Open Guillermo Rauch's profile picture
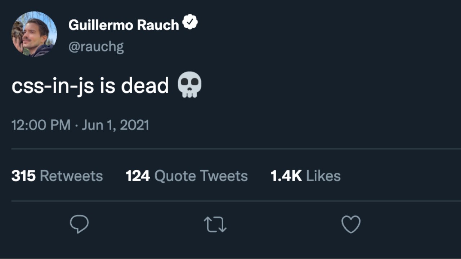The height and width of the screenshot is (259, 461). pyautogui.click(x=34, y=34)
